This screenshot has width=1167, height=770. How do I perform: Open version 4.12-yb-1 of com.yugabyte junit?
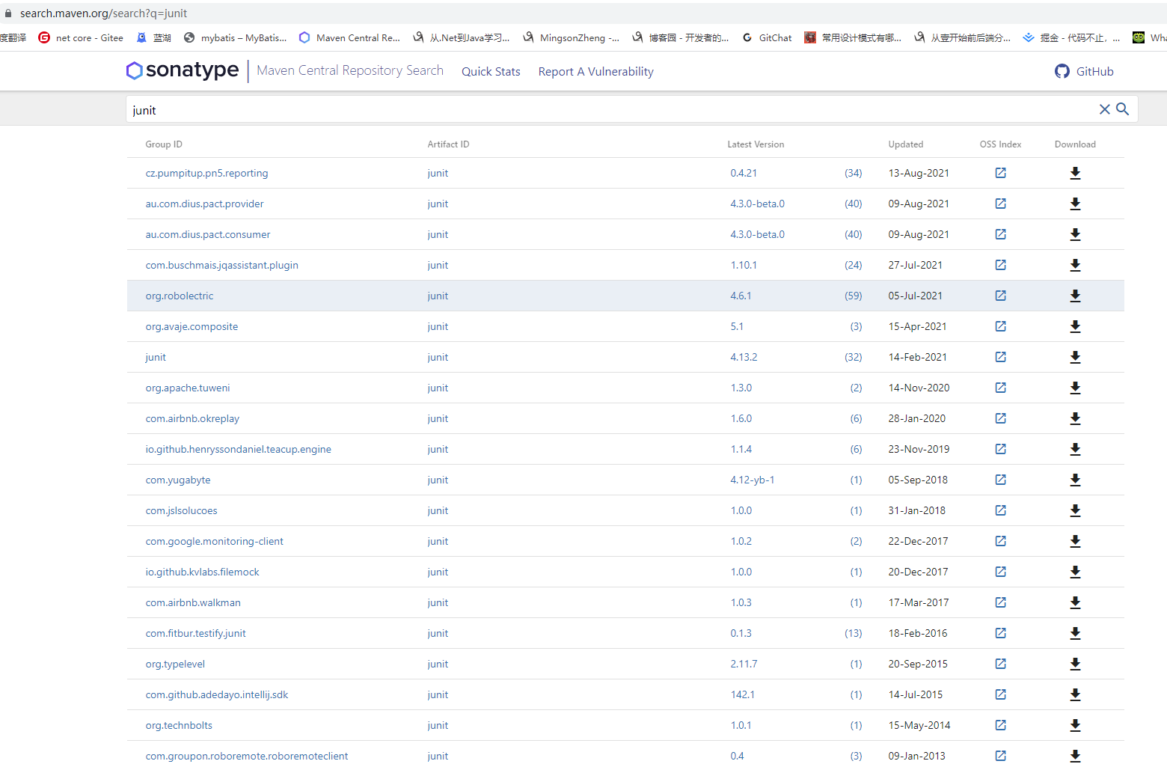click(753, 480)
